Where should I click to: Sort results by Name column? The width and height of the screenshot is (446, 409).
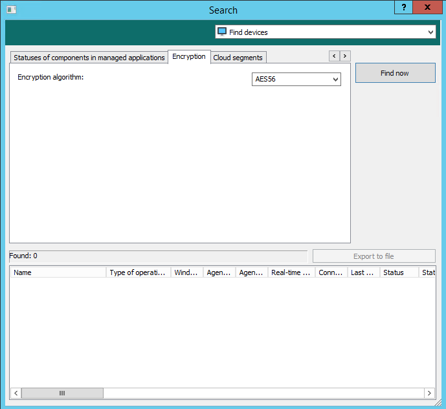coord(58,272)
